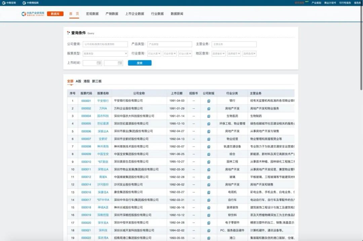Click the 上市日期 column header
363x241 pixels.
(x=177, y=93)
